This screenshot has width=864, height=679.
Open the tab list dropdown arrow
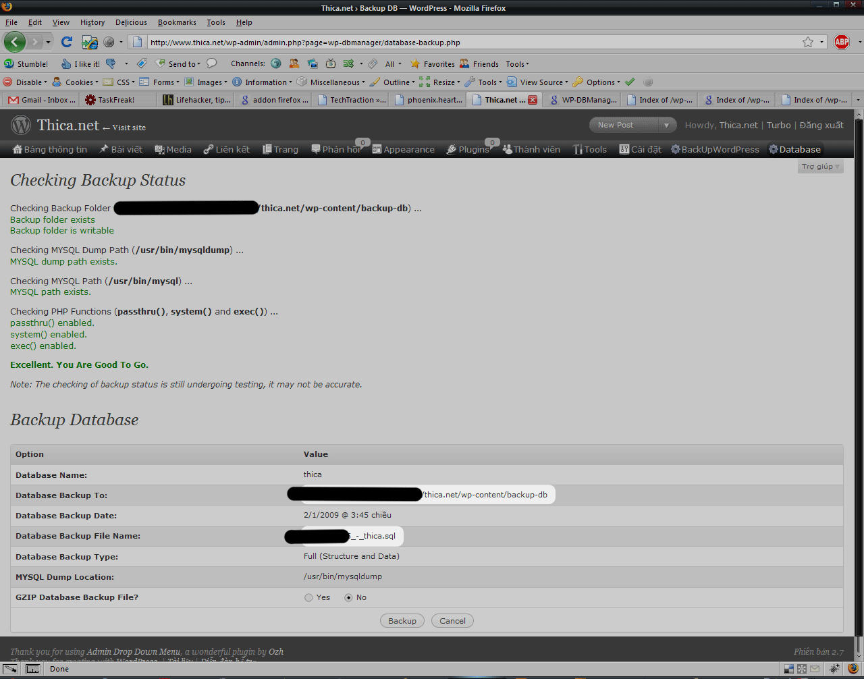tap(858, 100)
